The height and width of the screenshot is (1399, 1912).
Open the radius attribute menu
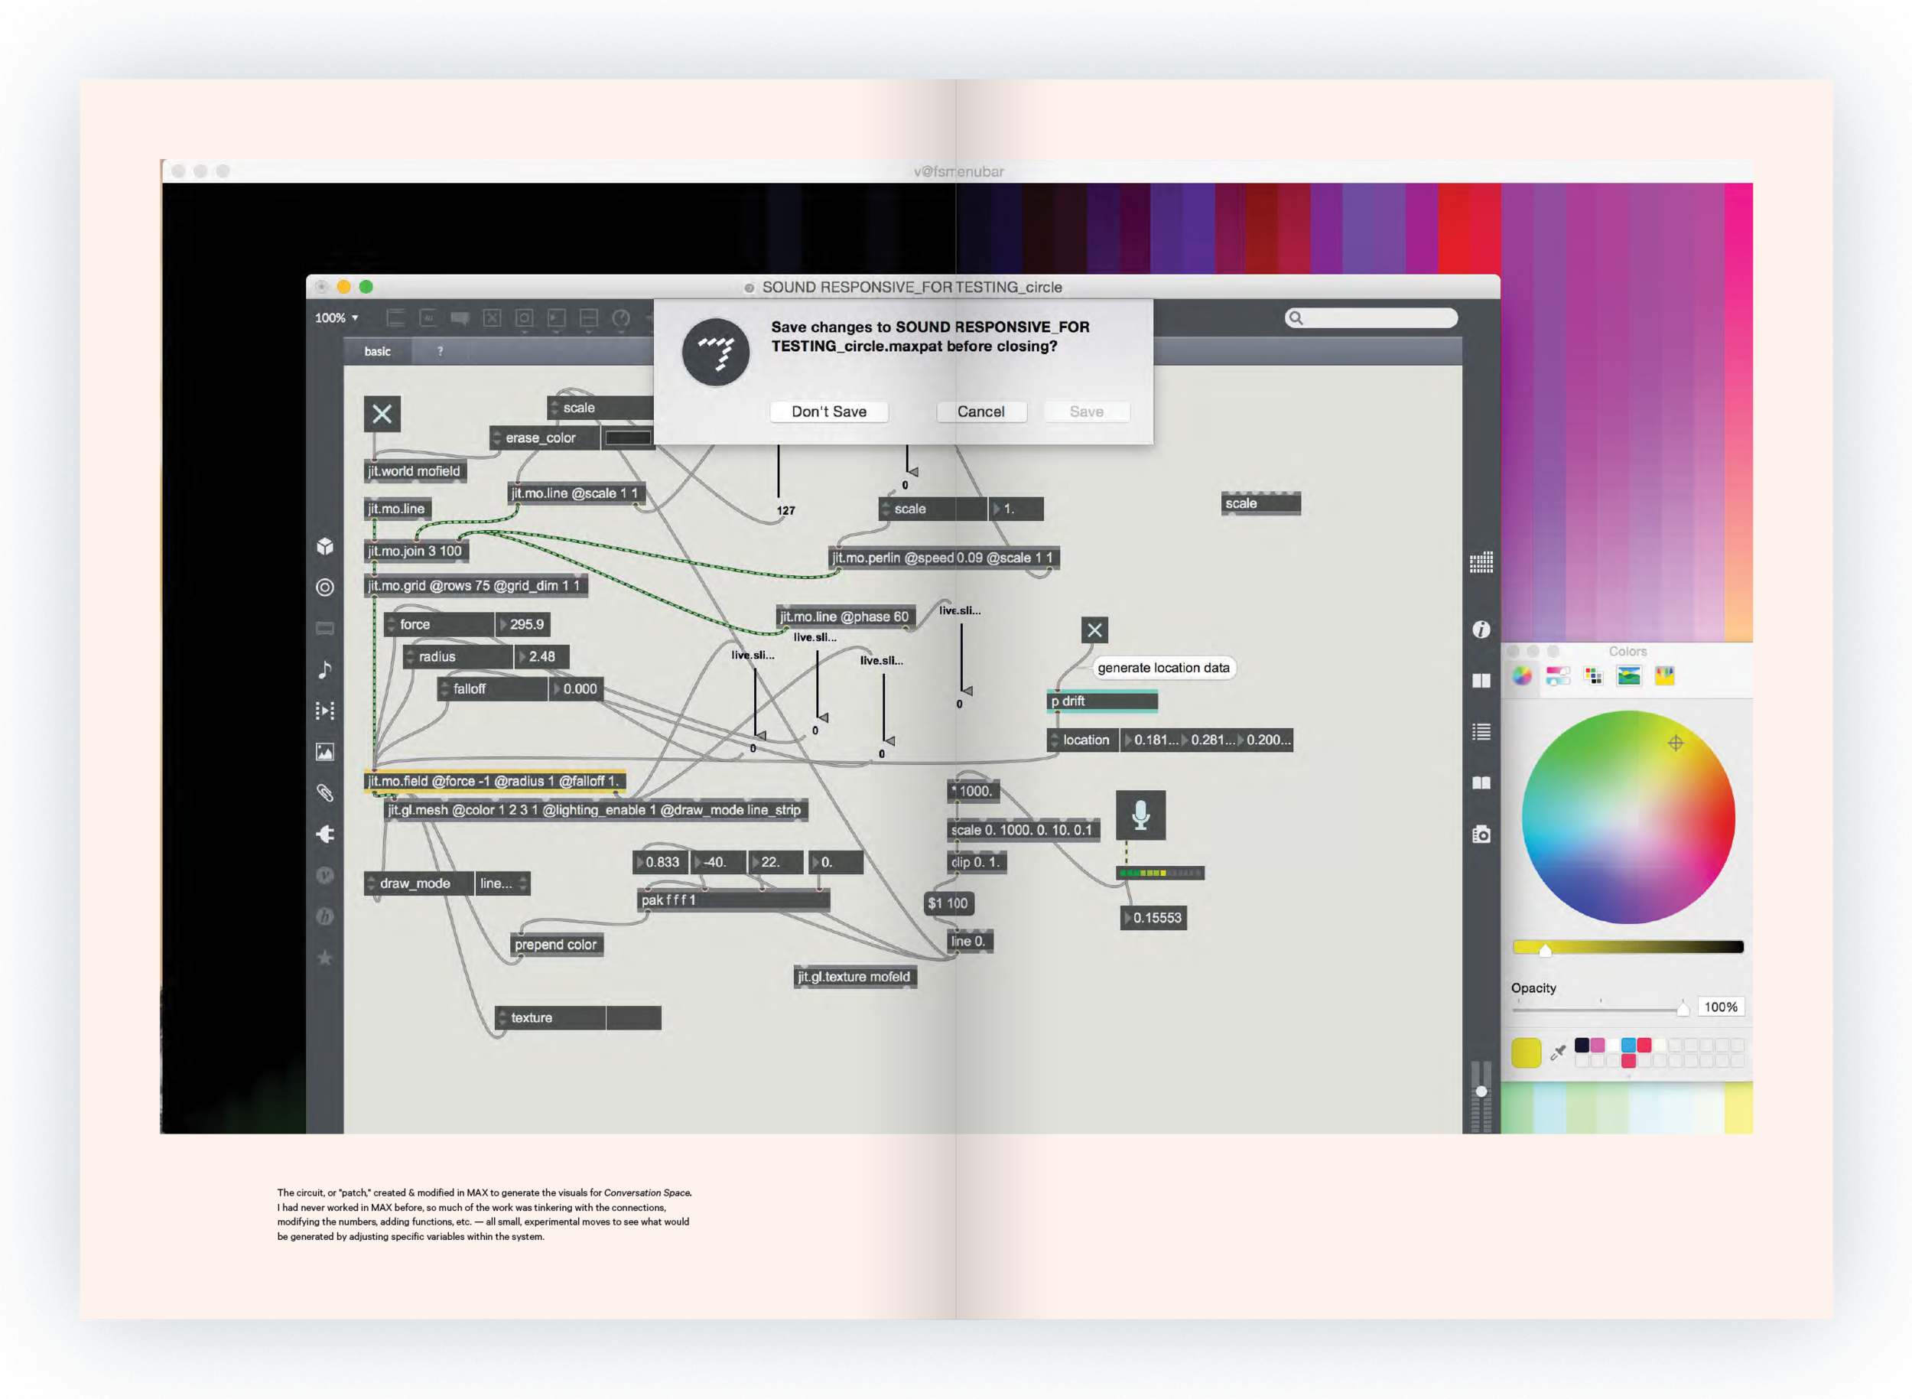(x=457, y=656)
